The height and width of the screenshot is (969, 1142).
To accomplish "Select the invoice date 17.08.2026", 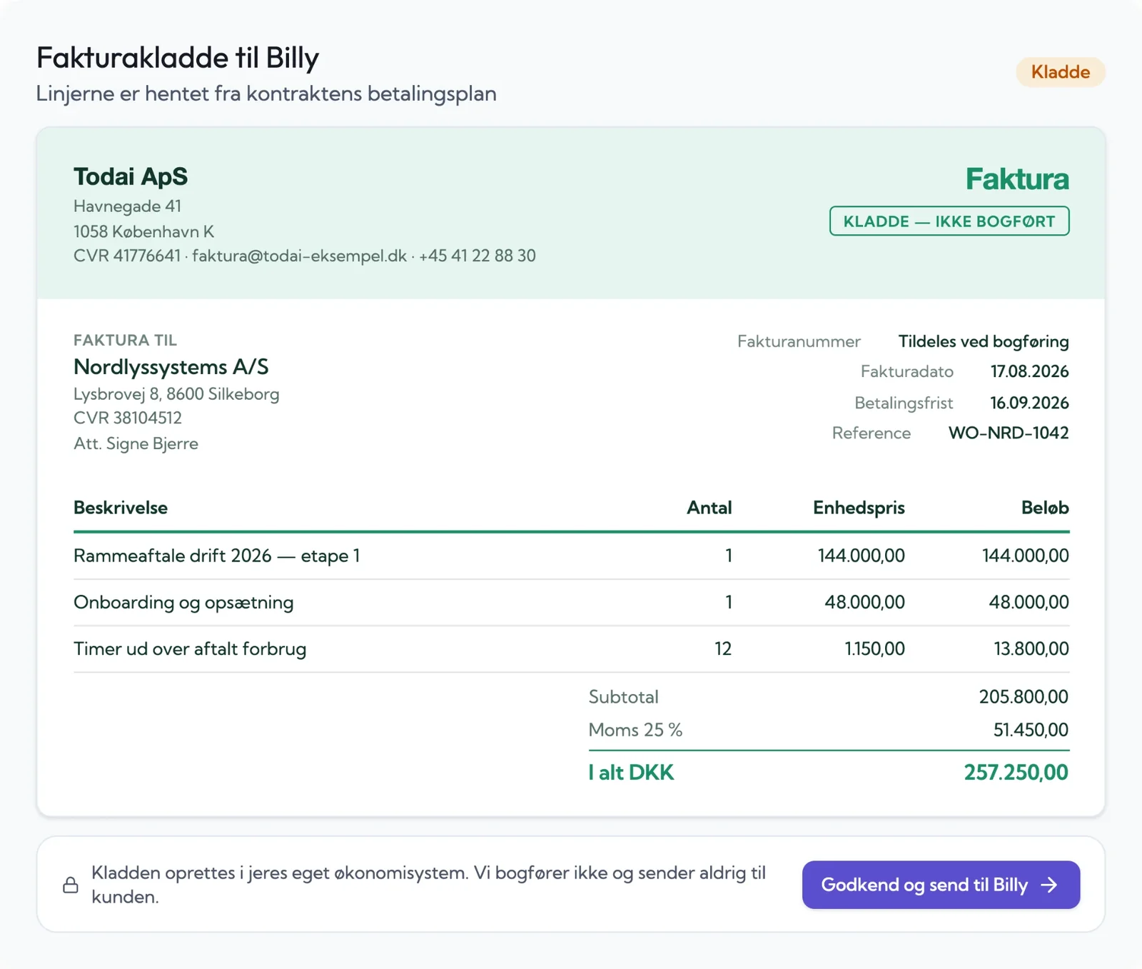I will pyautogui.click(x=1029, y=371).
